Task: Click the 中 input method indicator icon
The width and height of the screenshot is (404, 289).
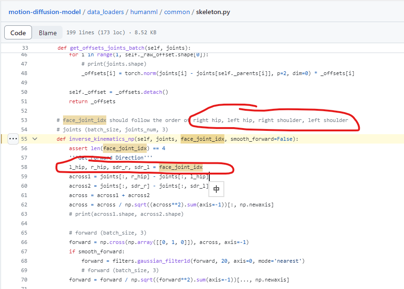Action: 216,189
